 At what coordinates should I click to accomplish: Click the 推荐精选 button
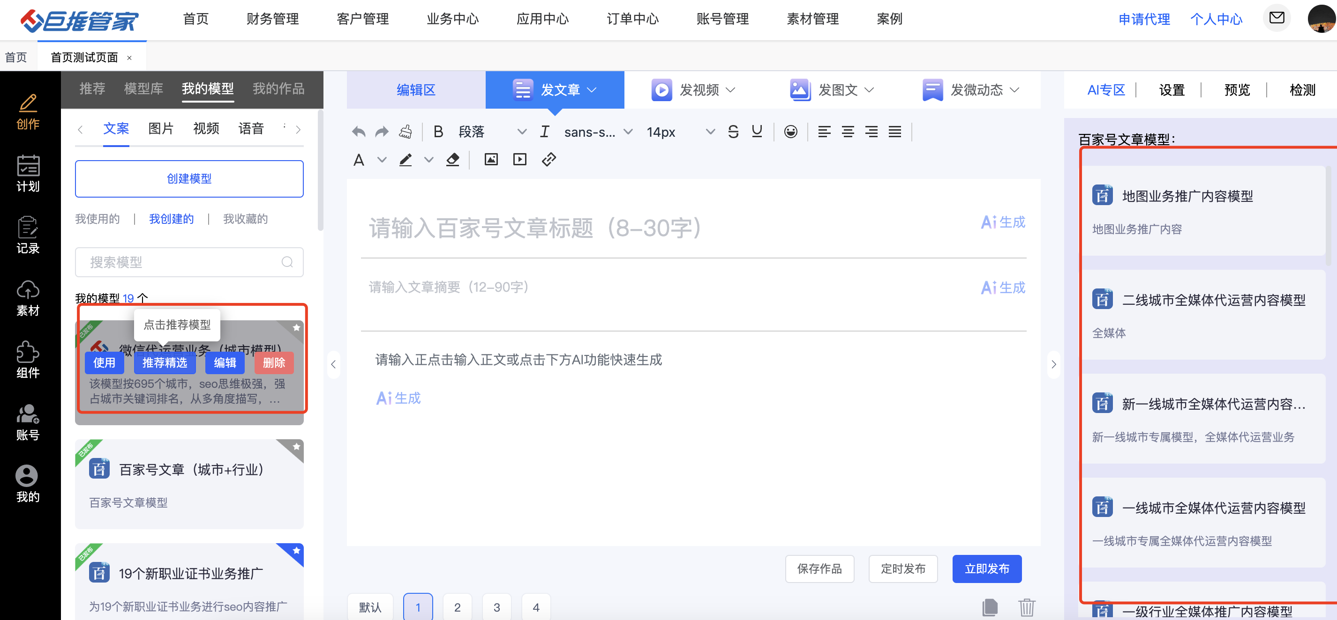click(x=165, y=363)
